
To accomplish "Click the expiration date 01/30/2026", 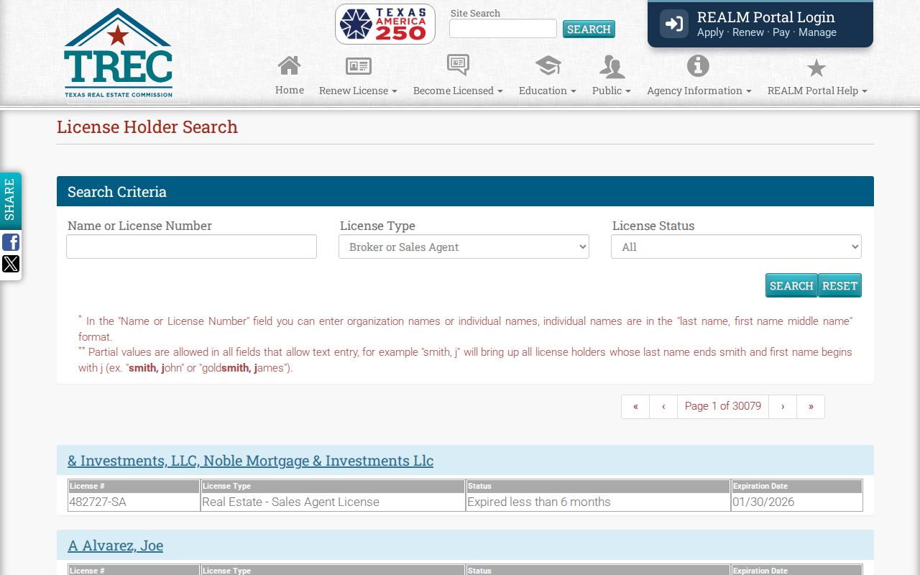I will (796, 502).
